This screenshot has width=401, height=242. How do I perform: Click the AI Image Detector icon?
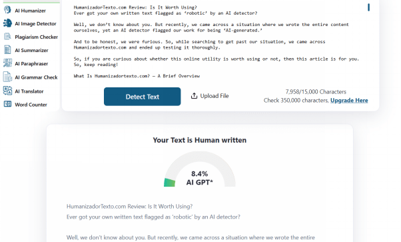[7, 23]
